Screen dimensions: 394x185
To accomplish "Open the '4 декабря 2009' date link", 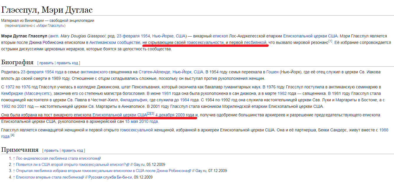I will point(170,115).
